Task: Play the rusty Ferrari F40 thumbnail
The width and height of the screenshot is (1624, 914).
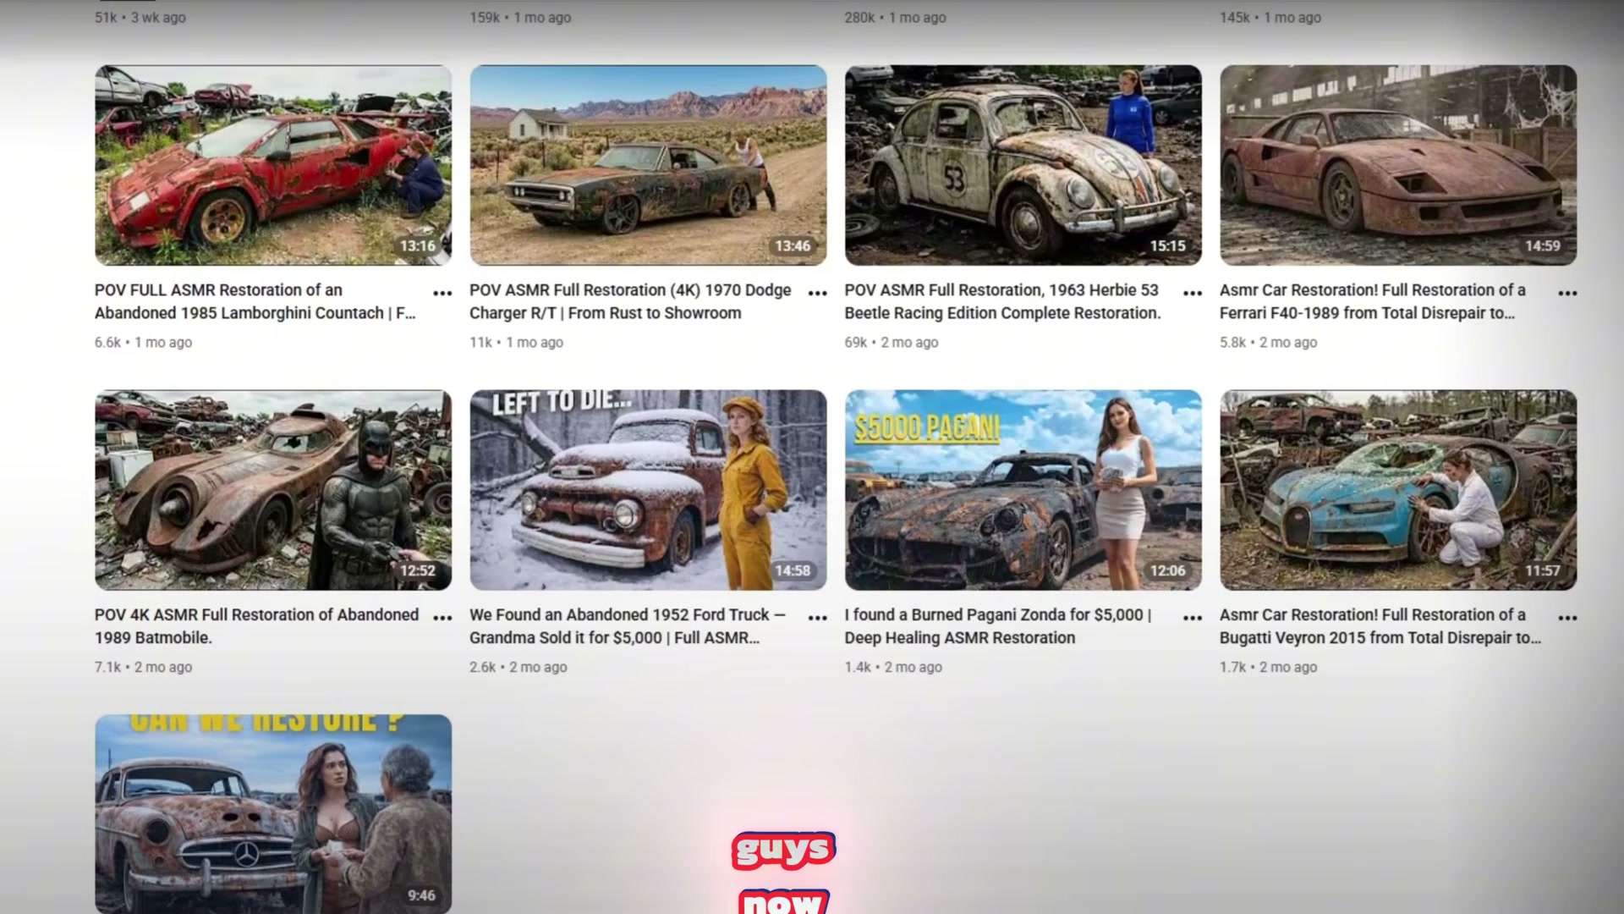Action: pos(1398,165)
